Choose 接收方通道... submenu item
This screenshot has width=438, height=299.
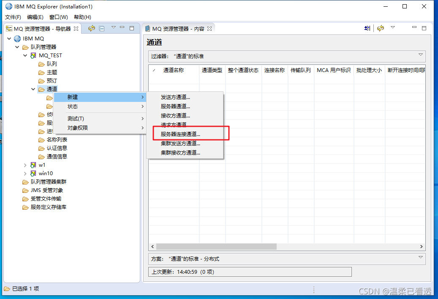tap(185, 115)
